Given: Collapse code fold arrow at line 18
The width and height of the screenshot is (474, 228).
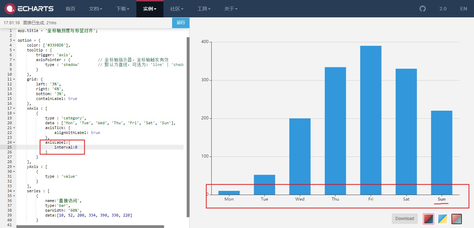Looking at the screenshot, I should (14, 113).
